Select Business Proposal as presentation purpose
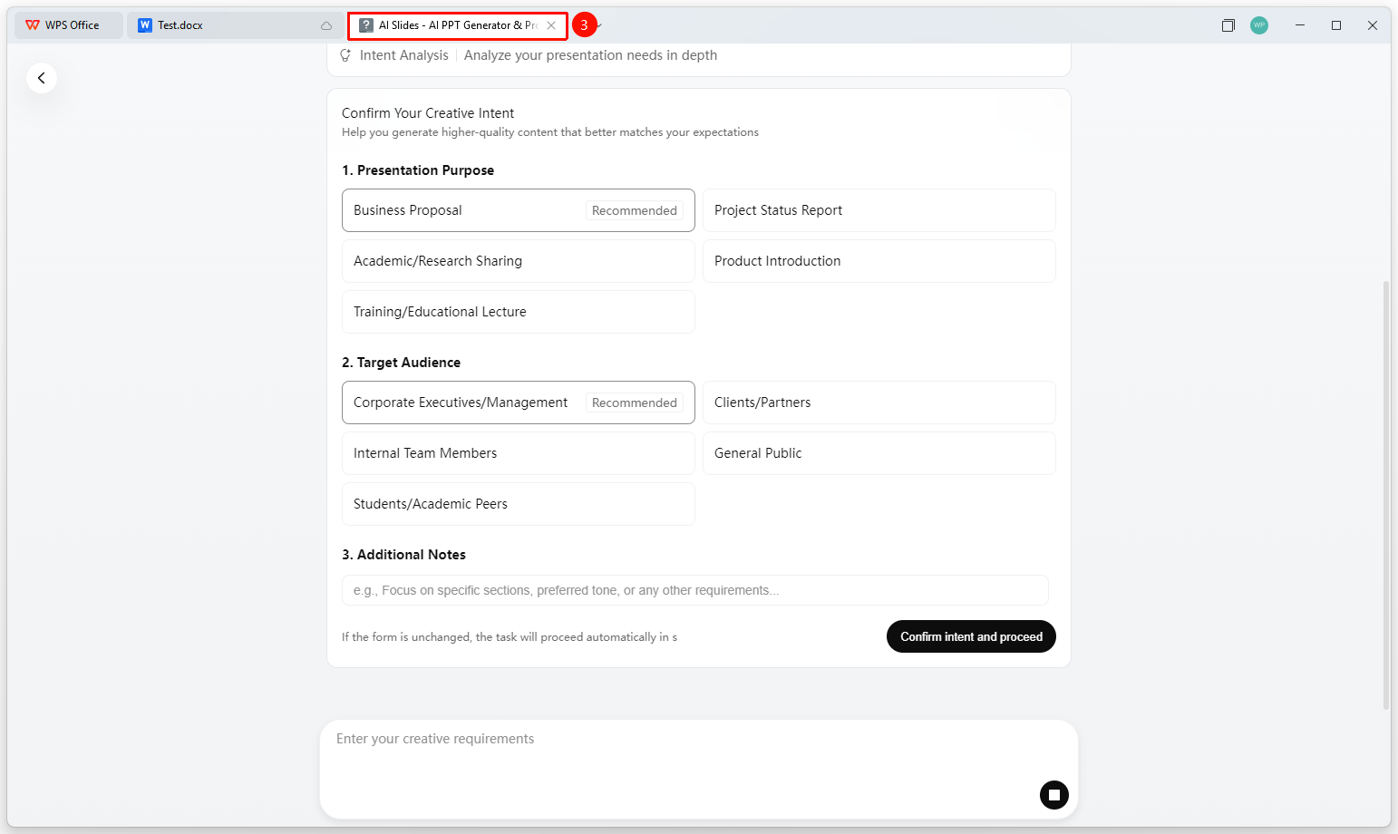This screenshot has width=1398, height=834. (x=519, y=210)
